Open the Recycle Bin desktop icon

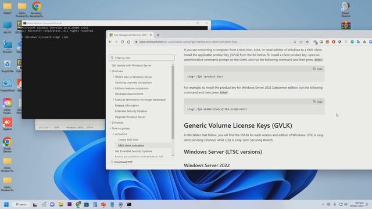7,66
